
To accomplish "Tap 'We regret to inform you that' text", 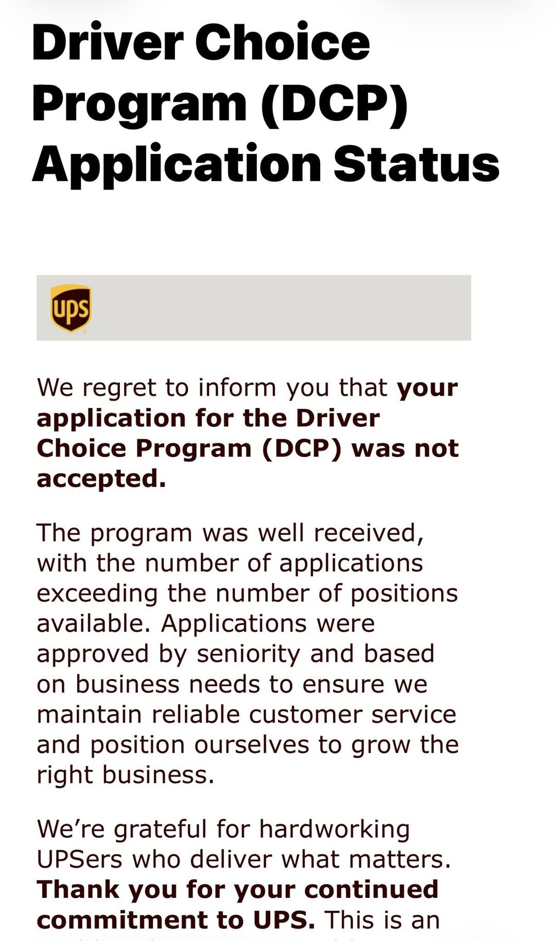I will point(212,388).
